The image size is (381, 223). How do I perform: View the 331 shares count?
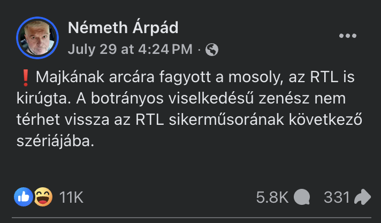[x=337, y=197]
